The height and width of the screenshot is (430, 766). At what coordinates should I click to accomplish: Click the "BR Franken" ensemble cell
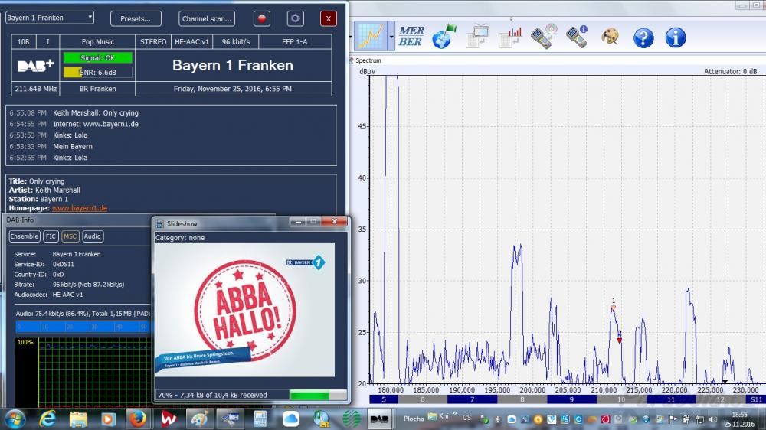98,89
